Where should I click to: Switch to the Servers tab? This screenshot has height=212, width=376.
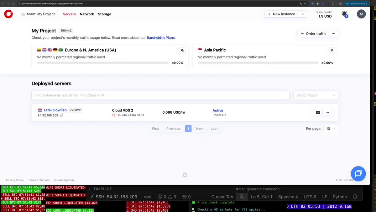coord(69,14)
